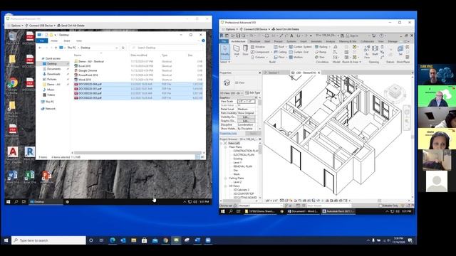Click Explorer refresh button beside address bar
Screen dimensions: 456x256
point(123,48)
